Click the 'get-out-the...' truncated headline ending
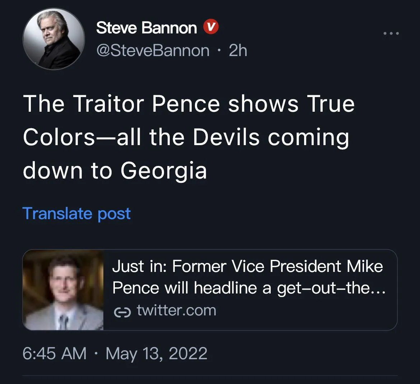420x384 pixels. coord(331,288)
